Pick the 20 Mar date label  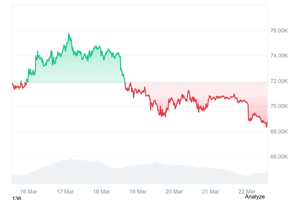click(x=174, y=192)
